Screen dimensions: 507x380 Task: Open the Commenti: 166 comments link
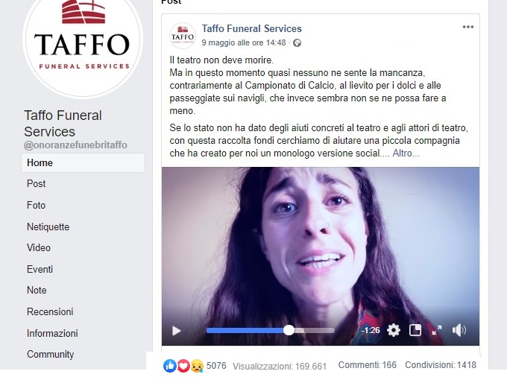pos(368,365)
